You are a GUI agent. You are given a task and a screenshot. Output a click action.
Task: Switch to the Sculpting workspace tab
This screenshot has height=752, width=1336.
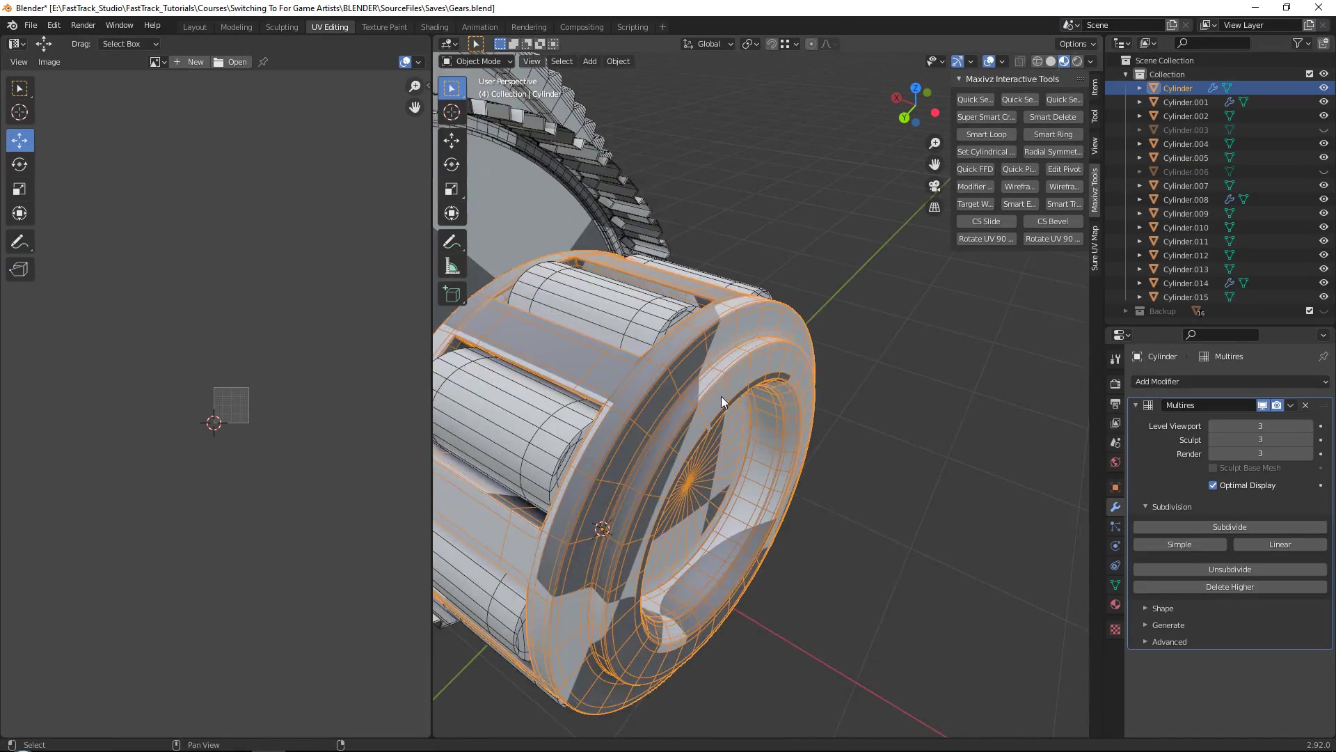(282, 27)
